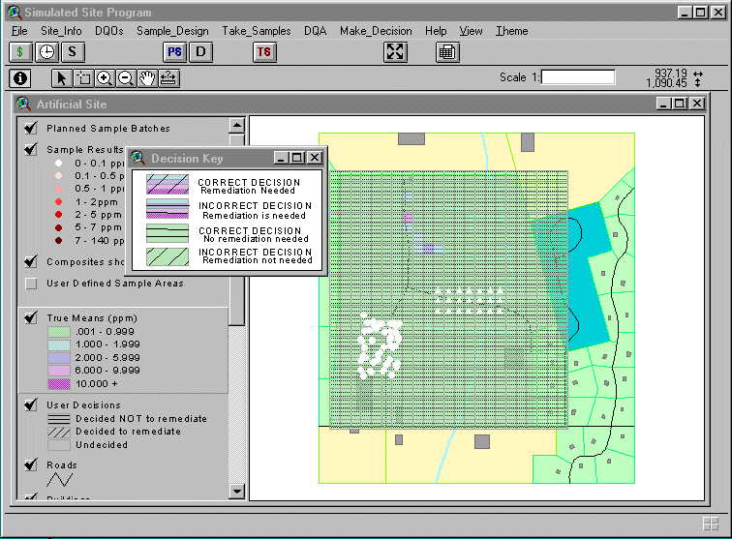The height and width of the screenshot is (539, 732).
Task: Click the dollar sign cost button
Action: (20, 52)
